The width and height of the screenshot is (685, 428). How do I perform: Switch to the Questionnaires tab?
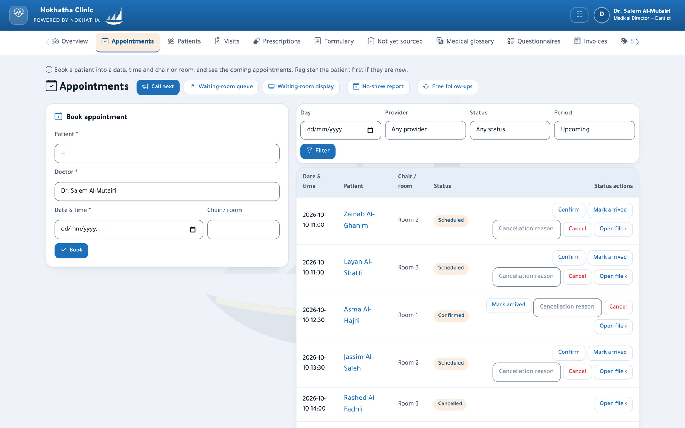coord(534,41)
